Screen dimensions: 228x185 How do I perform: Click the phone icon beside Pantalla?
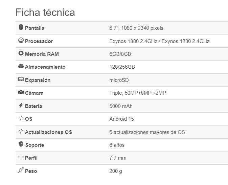[x=21, y=27]
